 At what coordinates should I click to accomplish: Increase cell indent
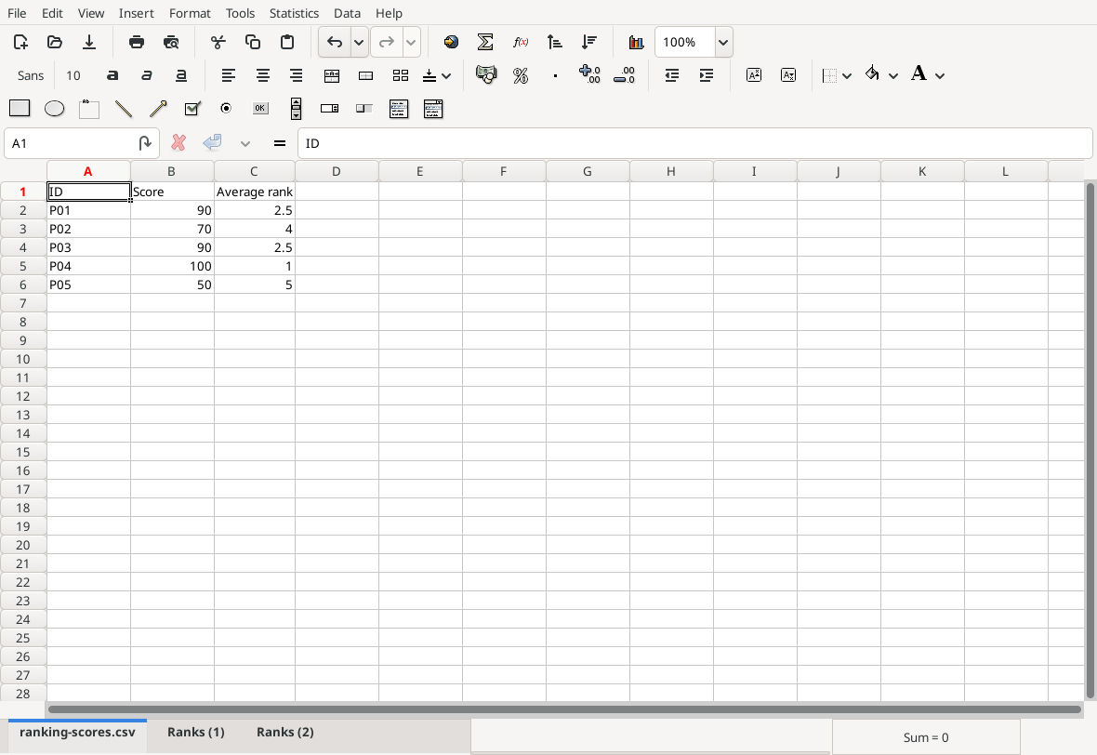coord(706,75)
